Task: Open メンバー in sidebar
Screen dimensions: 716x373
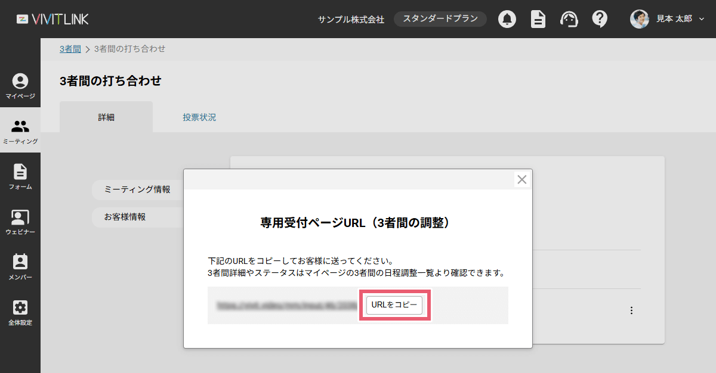Action: tap(20, 267)
